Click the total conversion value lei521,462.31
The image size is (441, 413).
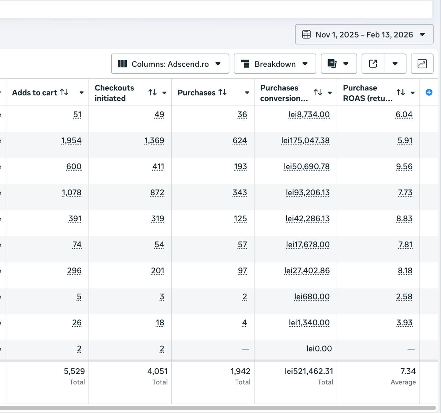pyautogui.click(x=309, y=371)
